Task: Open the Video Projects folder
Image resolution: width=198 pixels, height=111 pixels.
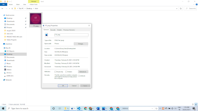Action: [x=11, y=40]
